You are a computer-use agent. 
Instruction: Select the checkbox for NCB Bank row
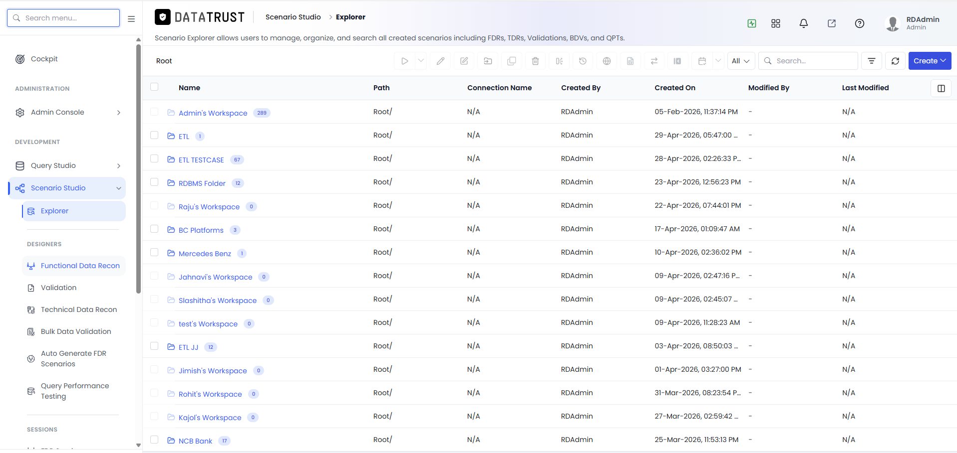click(x=154, y=440)
